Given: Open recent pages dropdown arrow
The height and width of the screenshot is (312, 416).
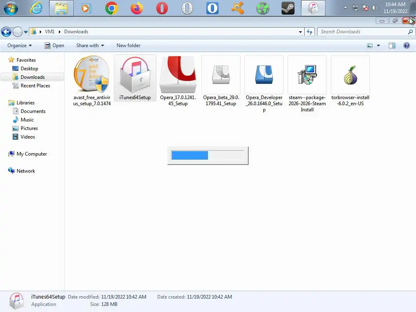Looking at the screenshot, I should pyautogui.click(x=26, y=32).
